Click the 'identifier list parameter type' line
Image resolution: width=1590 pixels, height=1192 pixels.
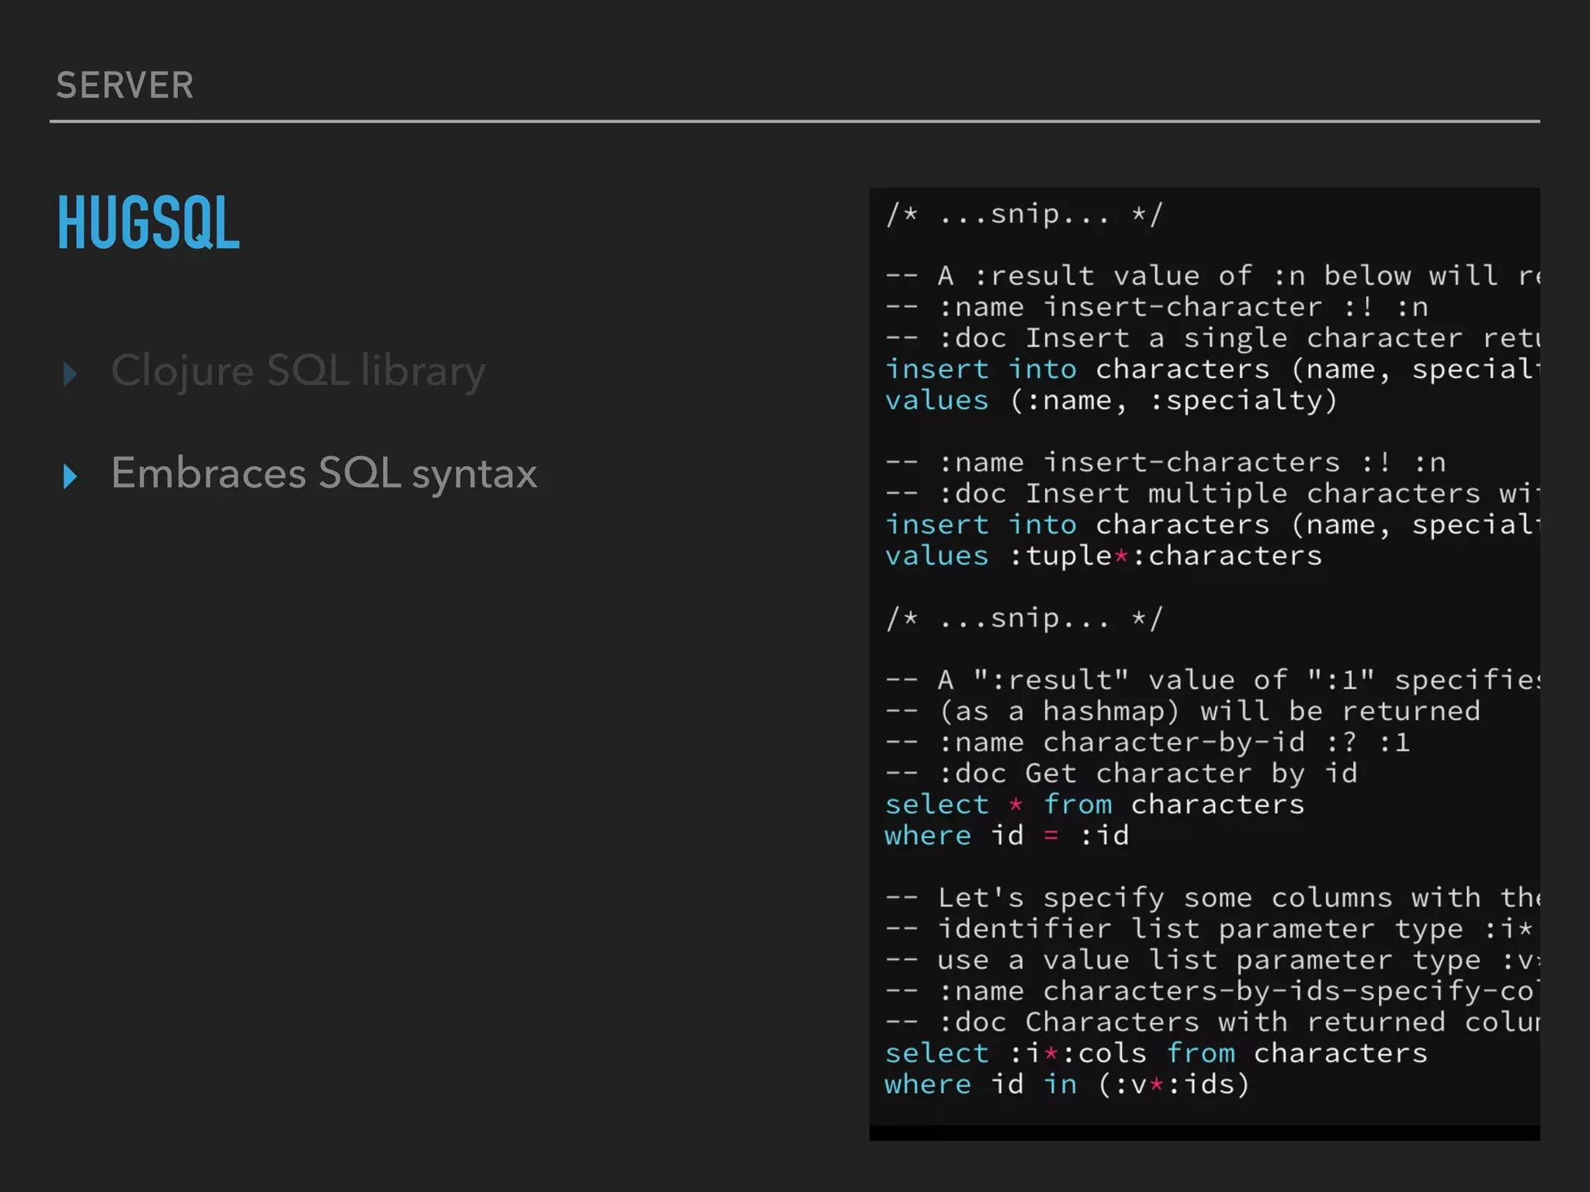1210,929
